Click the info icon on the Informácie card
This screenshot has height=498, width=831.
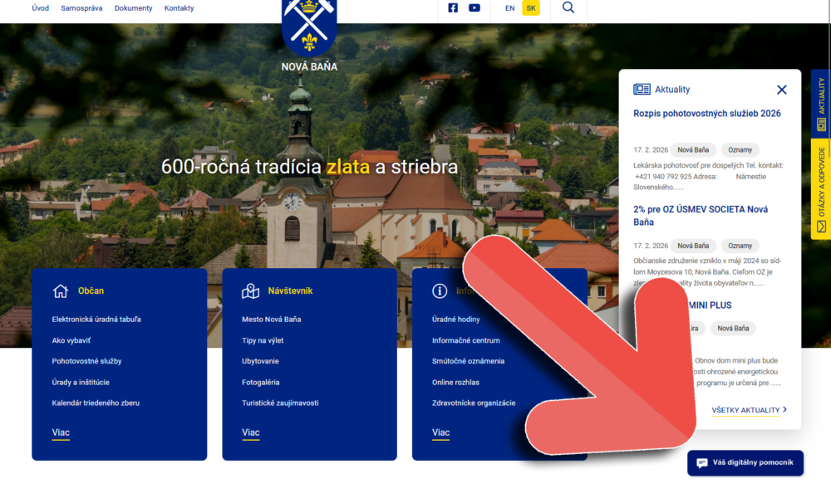tap(440, 290)
